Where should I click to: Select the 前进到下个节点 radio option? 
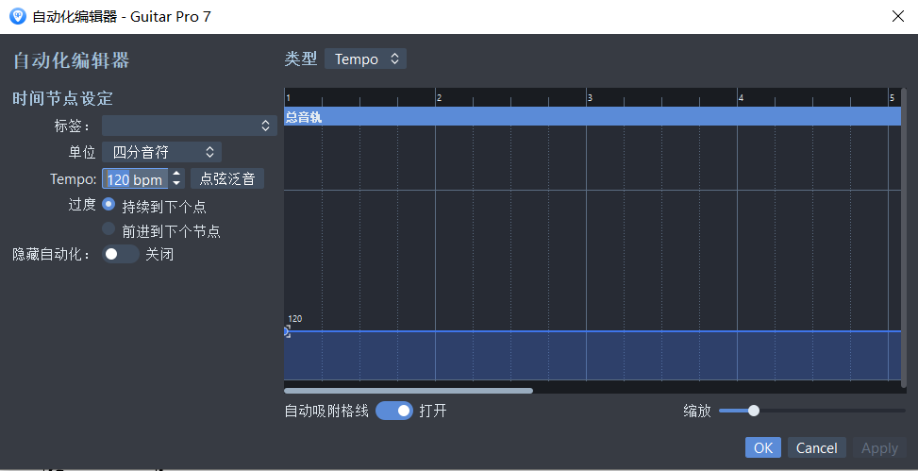(109, 229)
